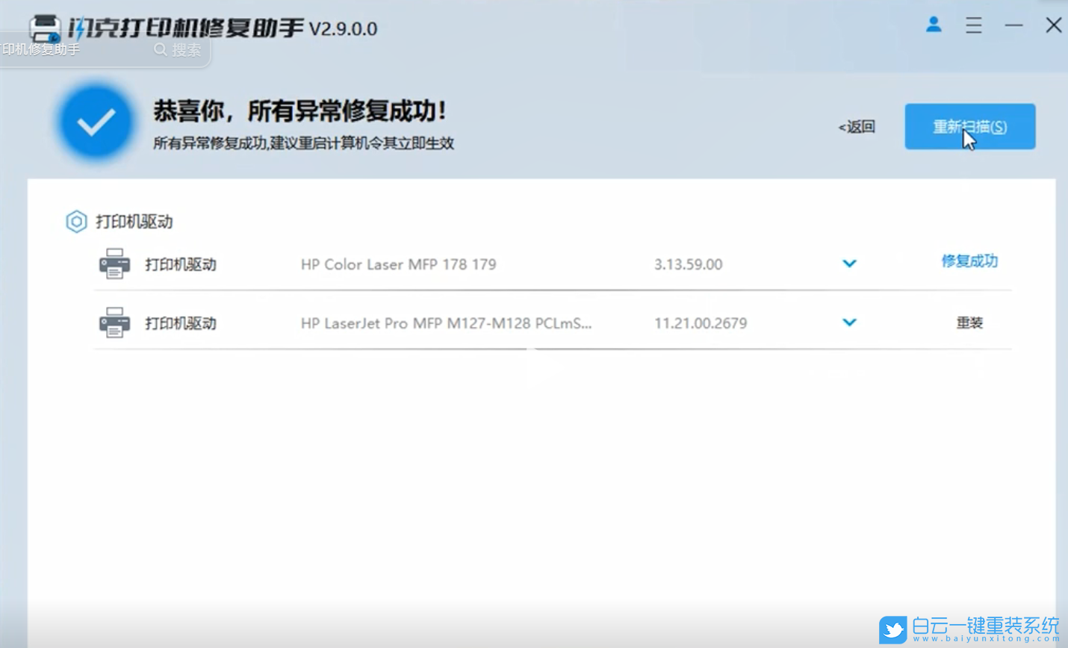
Task: Click inside the 搜索 search field
Action: click(185, 49)
